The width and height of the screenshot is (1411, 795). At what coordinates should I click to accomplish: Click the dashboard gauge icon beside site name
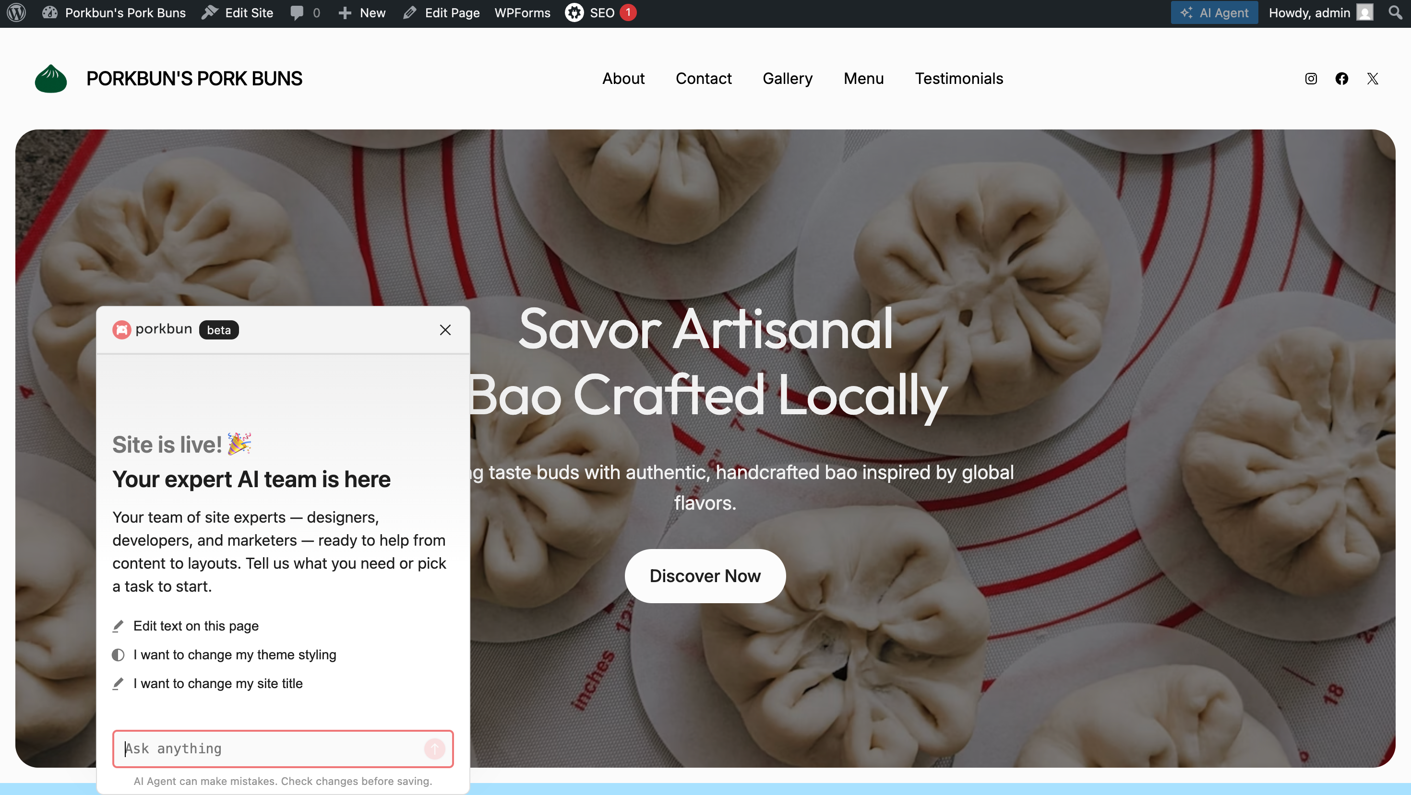(x=50, y=12)
